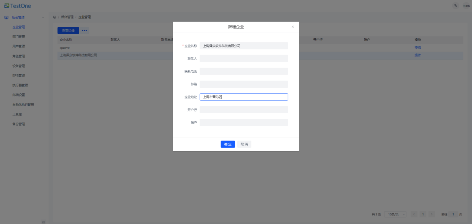Click the 联系人 column header
Screen dimensions: 472x224
pyautogui.click(x=115, y=40)
